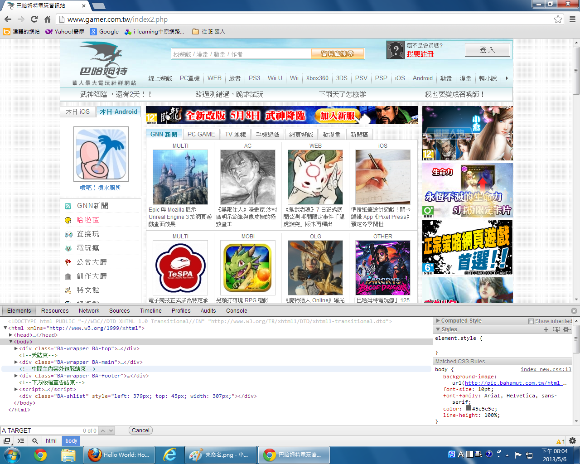
Task: Collapse the html root node
Action: coord(5,328)
